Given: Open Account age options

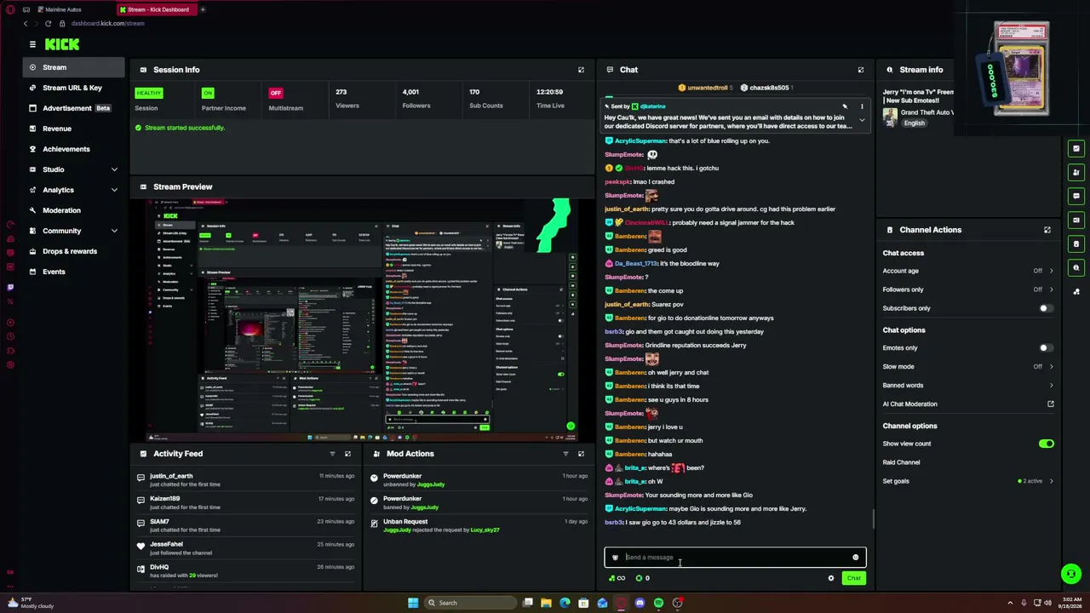Looking at the screenshot, I should 968,271.
